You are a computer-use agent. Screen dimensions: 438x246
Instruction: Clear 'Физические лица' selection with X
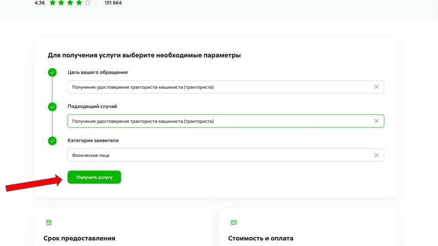[376, 155]
